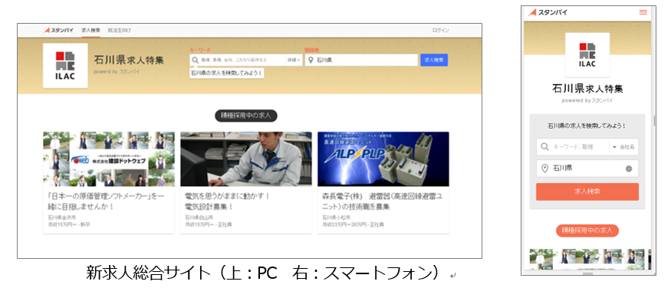Clear 石川県 with the mobile gray circle button
Screen dimensions: 671x288
(x=629, y=169)
